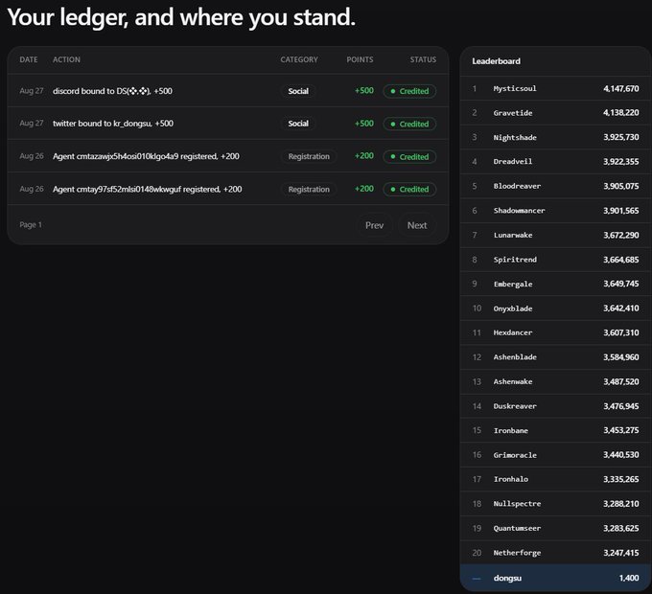This screenshot has height=594, width=652.
Task: Click the Registration tag on the cmtazawjx5h4osi010klgo4a9 row
Action: click(x=309, y=156)
